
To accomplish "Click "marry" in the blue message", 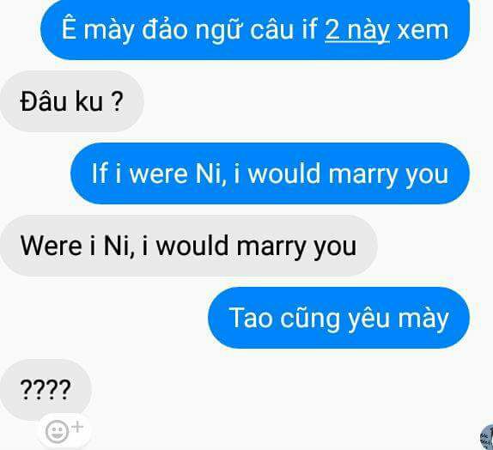I will 362,174.
